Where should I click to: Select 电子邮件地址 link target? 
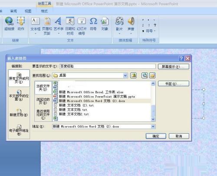click(x=19, y=130)
